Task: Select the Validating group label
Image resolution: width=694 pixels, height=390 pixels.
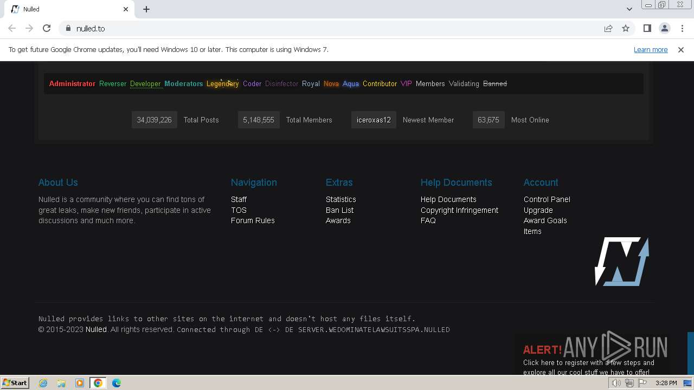Action: [x=464, y=83]
